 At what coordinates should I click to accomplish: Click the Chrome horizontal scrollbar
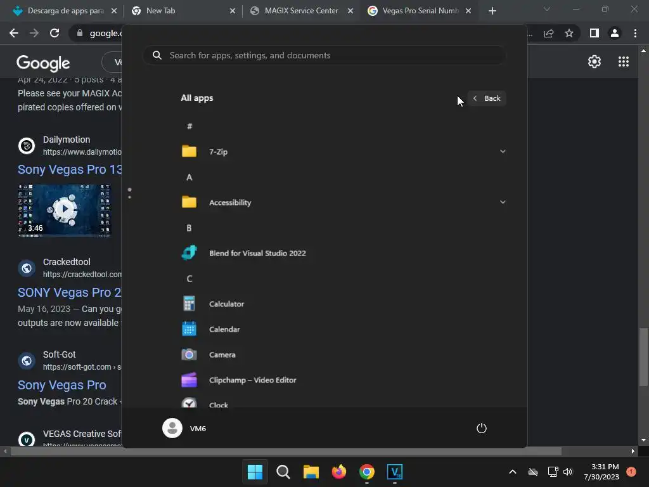coord(286,451)
